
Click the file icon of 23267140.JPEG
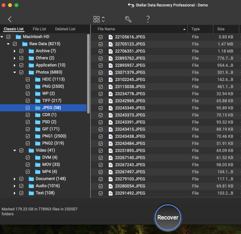pyautogui.click(x=111, y=158)
